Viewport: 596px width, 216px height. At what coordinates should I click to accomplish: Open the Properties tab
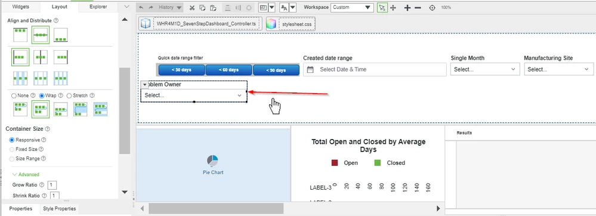20,209
